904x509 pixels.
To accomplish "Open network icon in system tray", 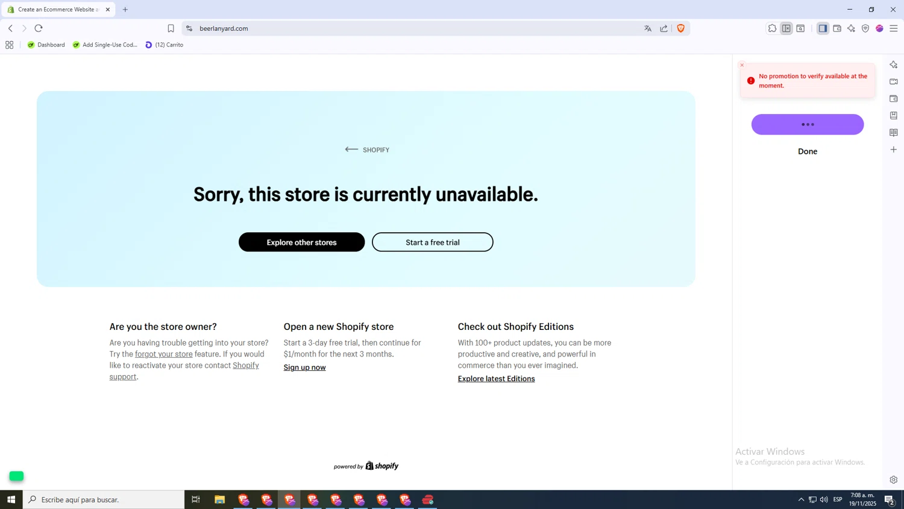I will pos(812,499).
